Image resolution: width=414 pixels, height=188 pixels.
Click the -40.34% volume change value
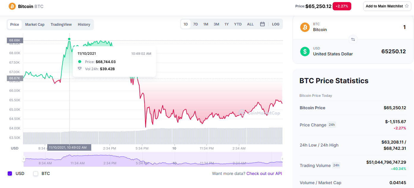point(398,169)
